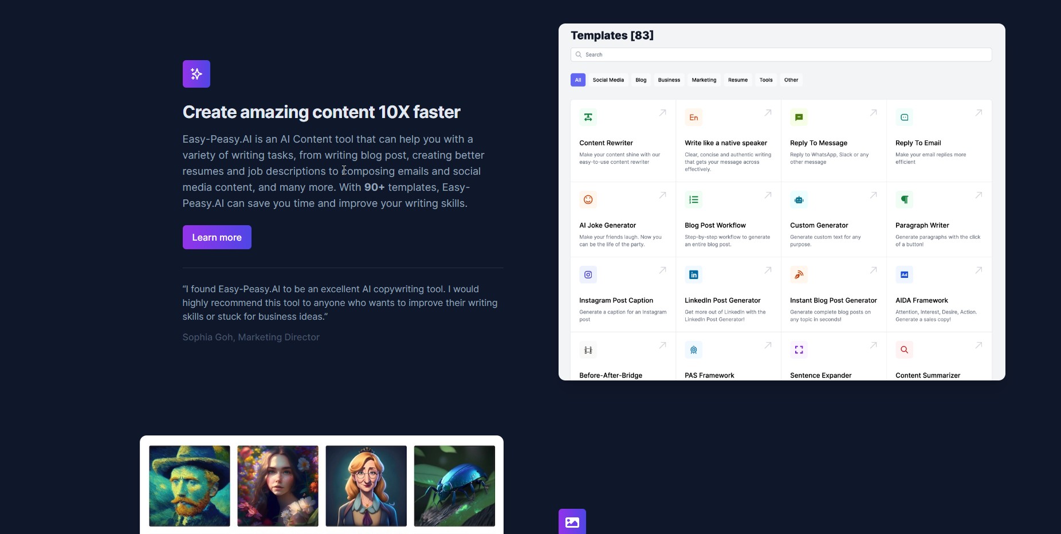Open the Instagram Post Caption icon

(588, 275)
